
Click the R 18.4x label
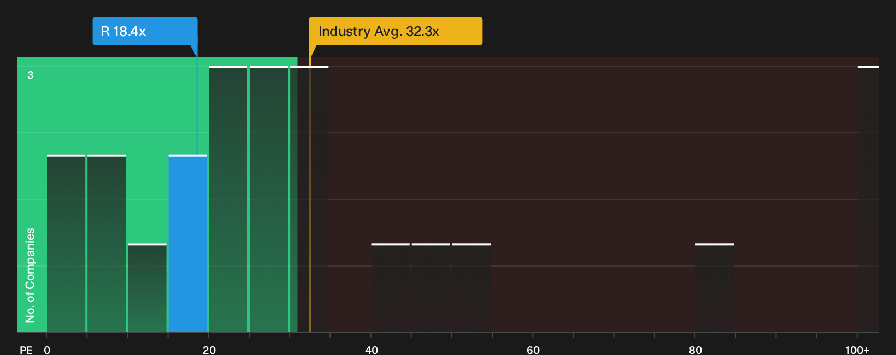(x=145, y=31)
